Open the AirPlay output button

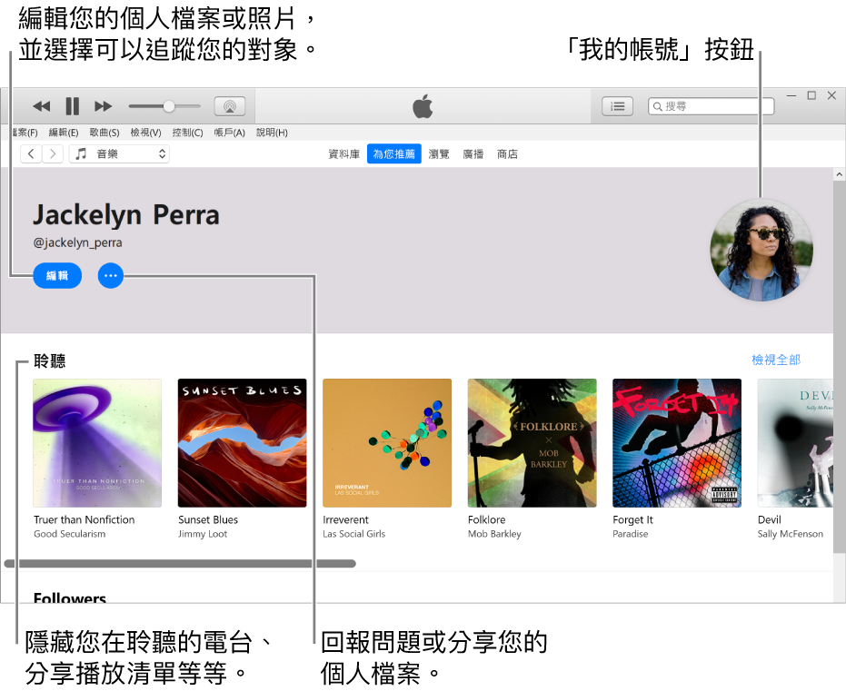coord(230,106)
